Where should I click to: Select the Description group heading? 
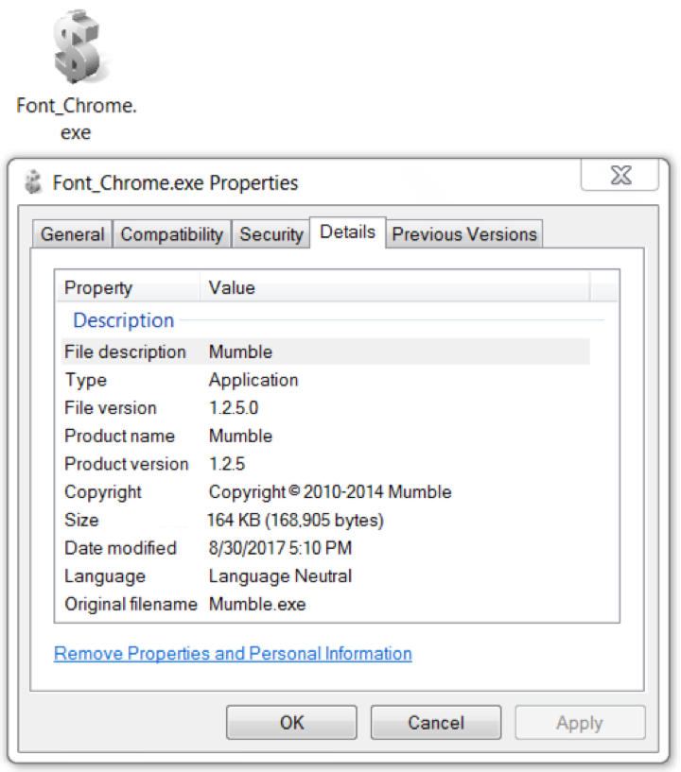124,320
